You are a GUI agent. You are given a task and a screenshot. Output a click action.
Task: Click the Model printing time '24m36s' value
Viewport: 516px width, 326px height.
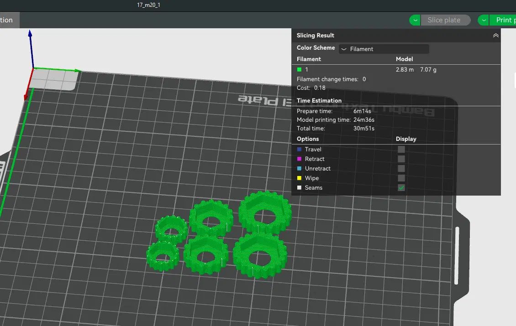point(363,119)
